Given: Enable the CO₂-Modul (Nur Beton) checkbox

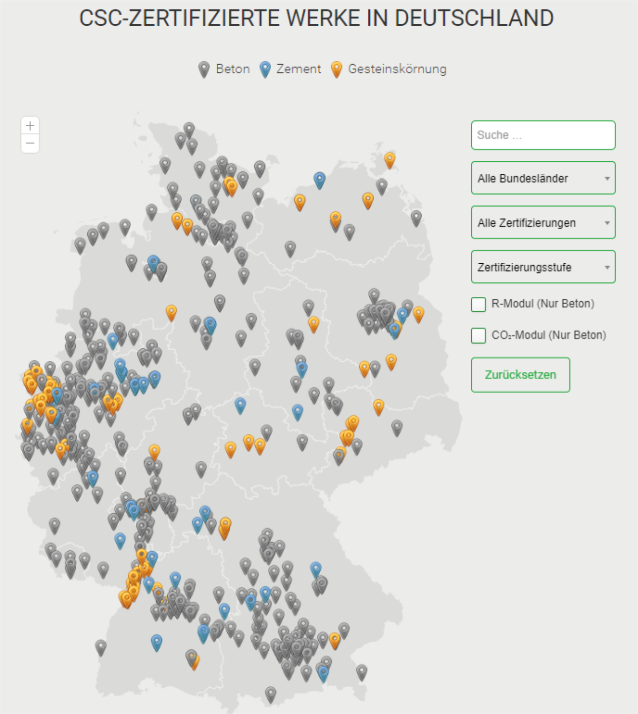Looking at the screenshot, I should click(477, 335).
